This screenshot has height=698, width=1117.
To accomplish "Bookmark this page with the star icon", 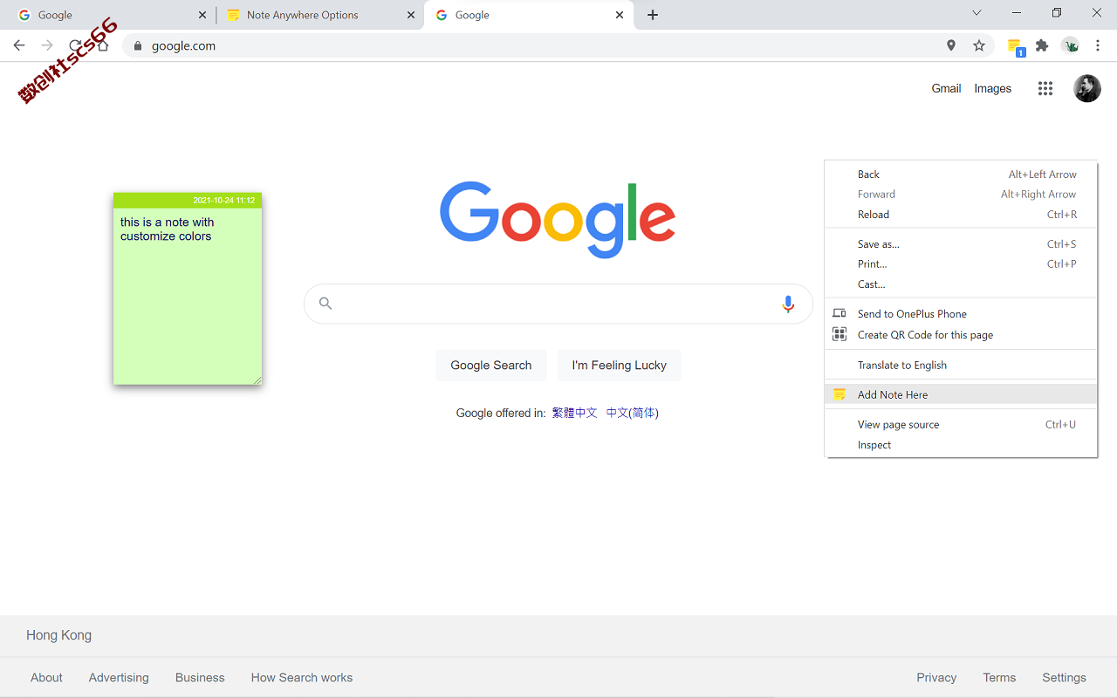I will pyautogui.click(x=979, y=45).
